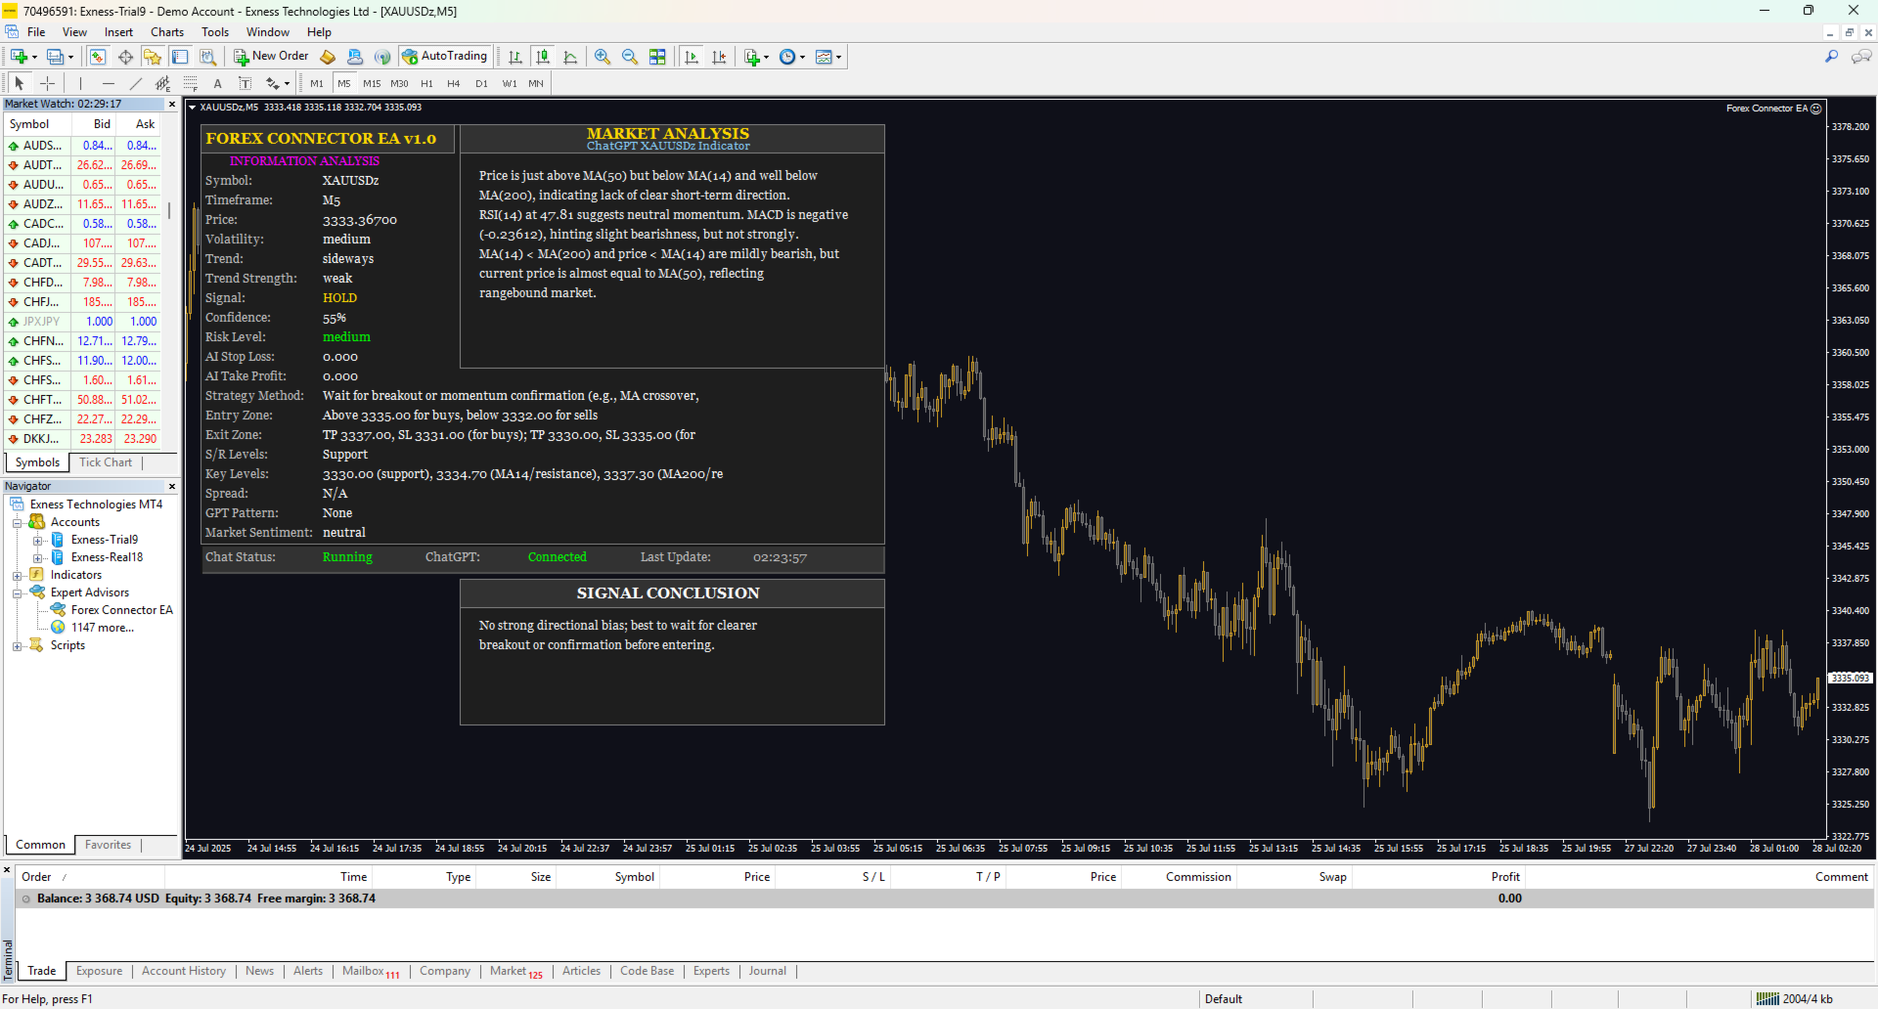Open the Forex Connector EA expert
1878x1009 pixels.
tap(121, 609)
